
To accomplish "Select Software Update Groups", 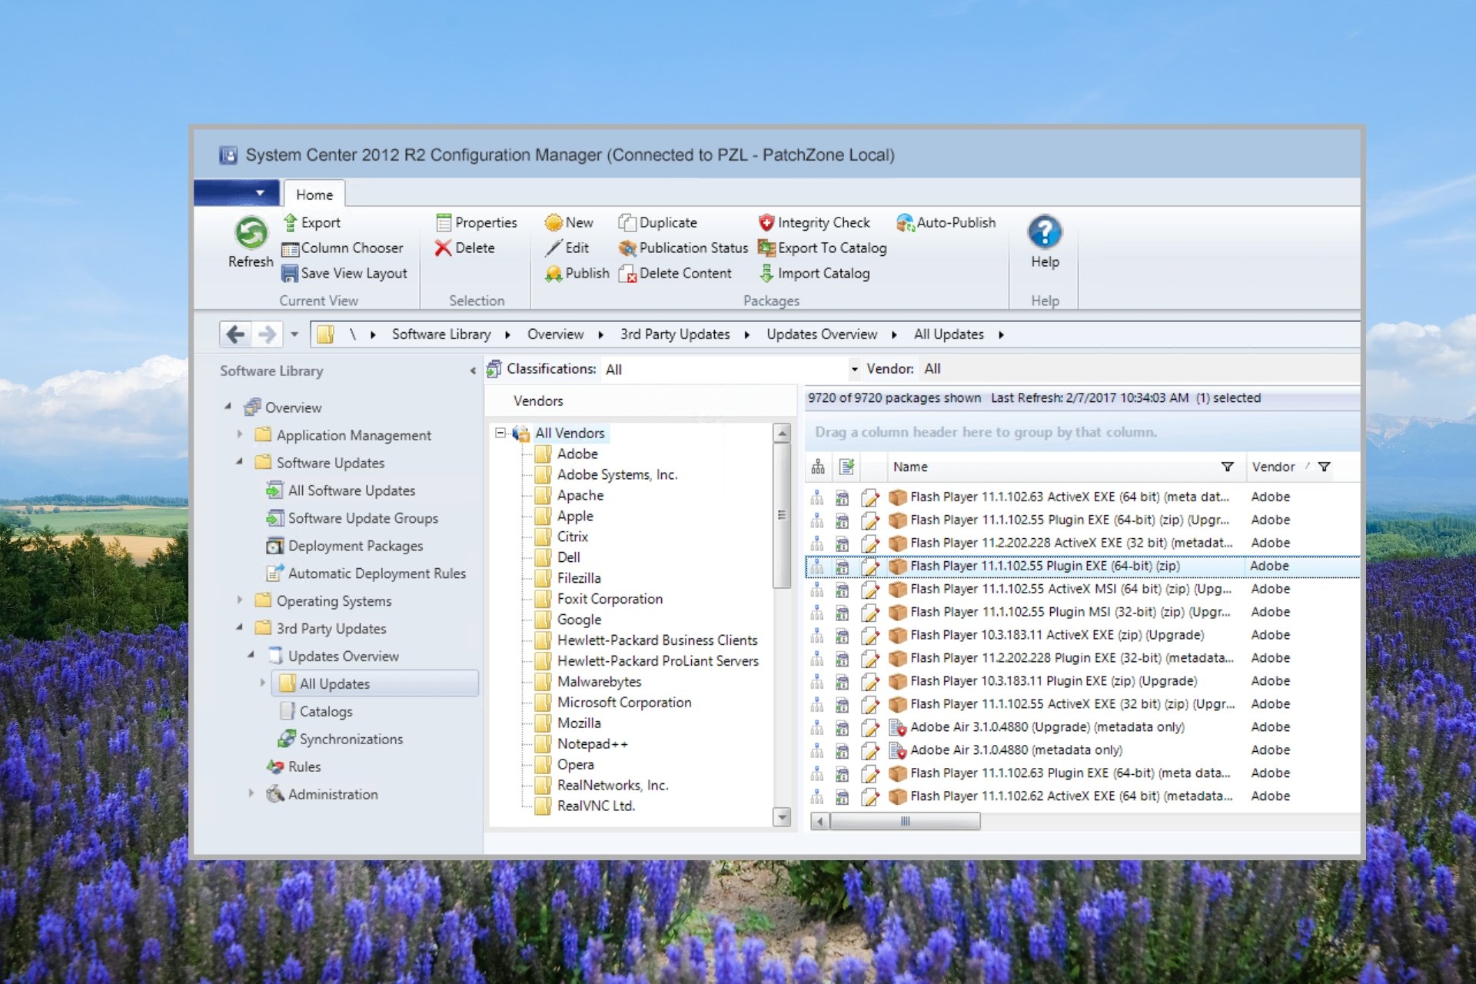I will click(x=352, y=518).
